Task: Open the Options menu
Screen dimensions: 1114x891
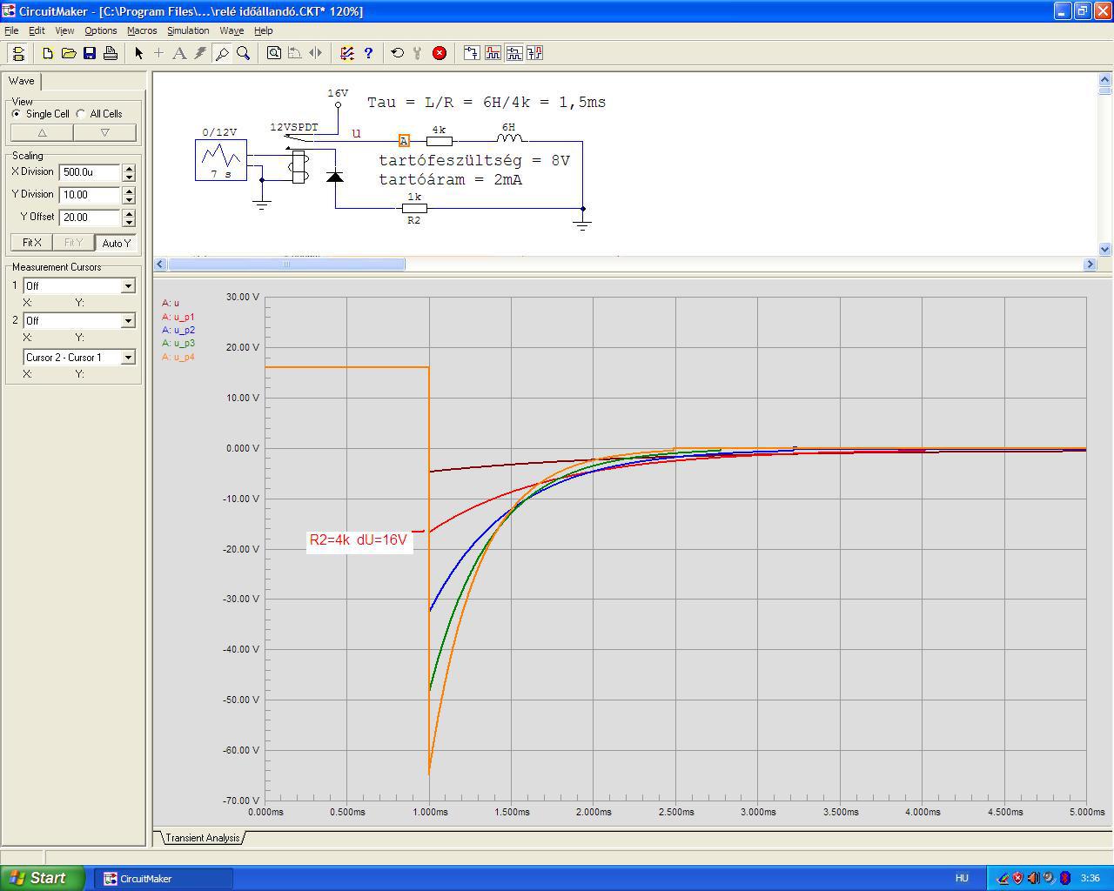Action: coord(101,30)
